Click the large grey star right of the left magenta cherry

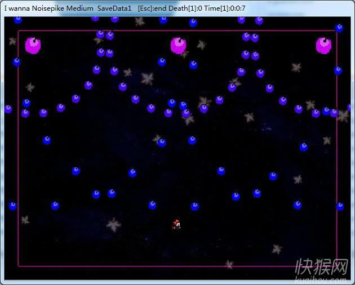[148, 78]
